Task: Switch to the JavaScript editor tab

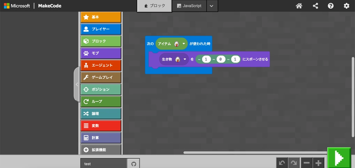Action: 189,6
